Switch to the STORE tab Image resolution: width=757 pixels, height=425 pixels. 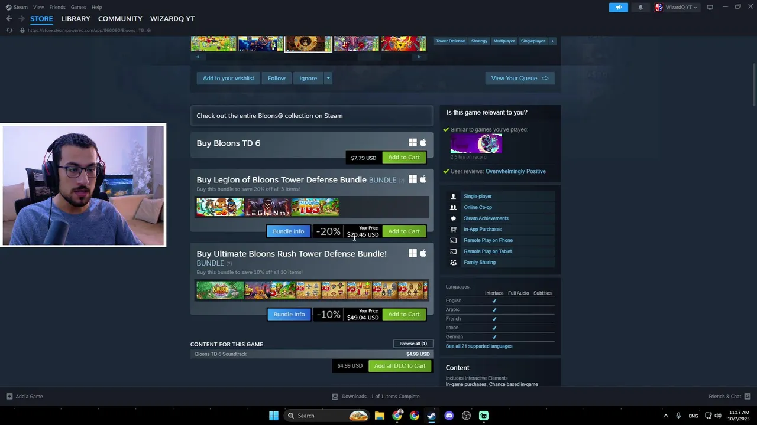pos(41,19)
